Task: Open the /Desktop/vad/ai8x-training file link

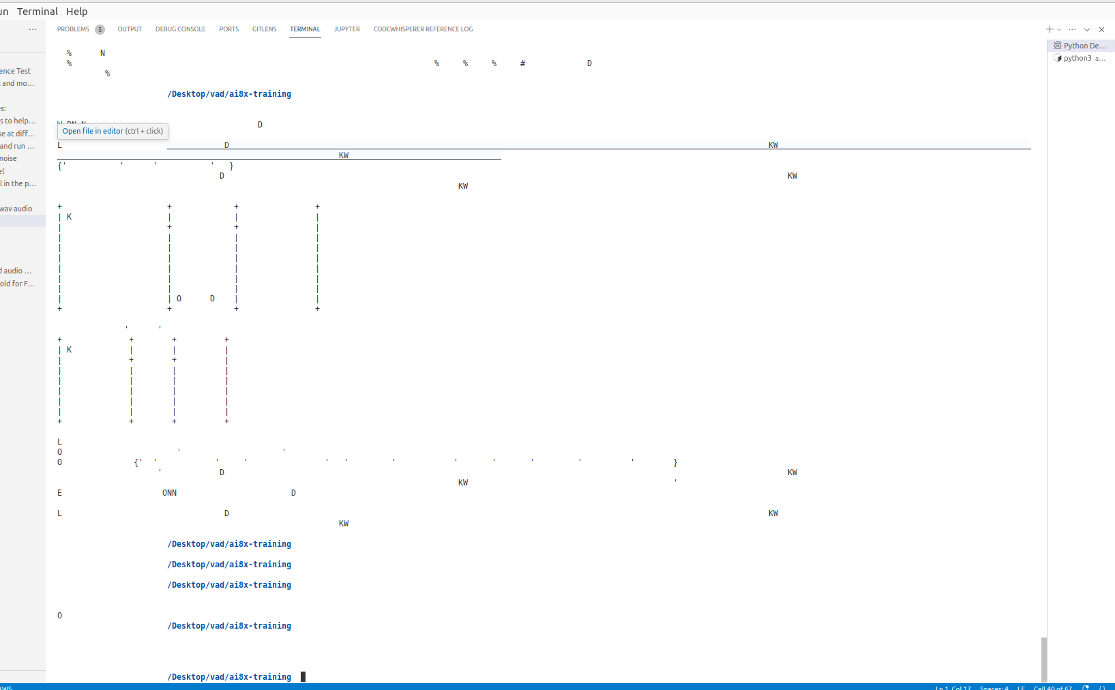Action: (228, 93)
